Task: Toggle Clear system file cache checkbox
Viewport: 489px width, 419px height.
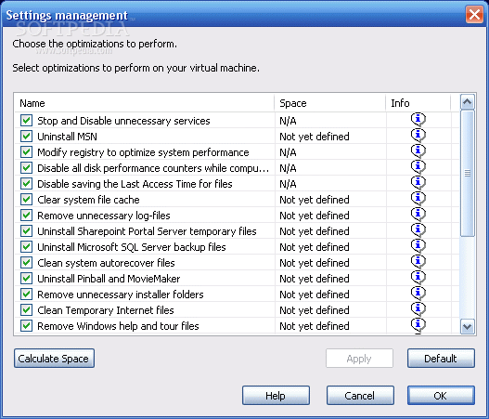Action: (27, 200)
